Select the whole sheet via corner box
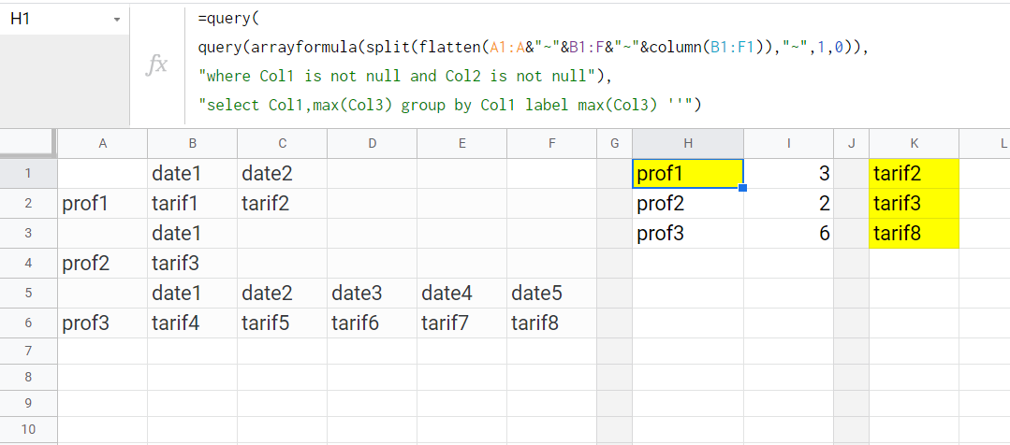1010x445 pixels. 28,143
